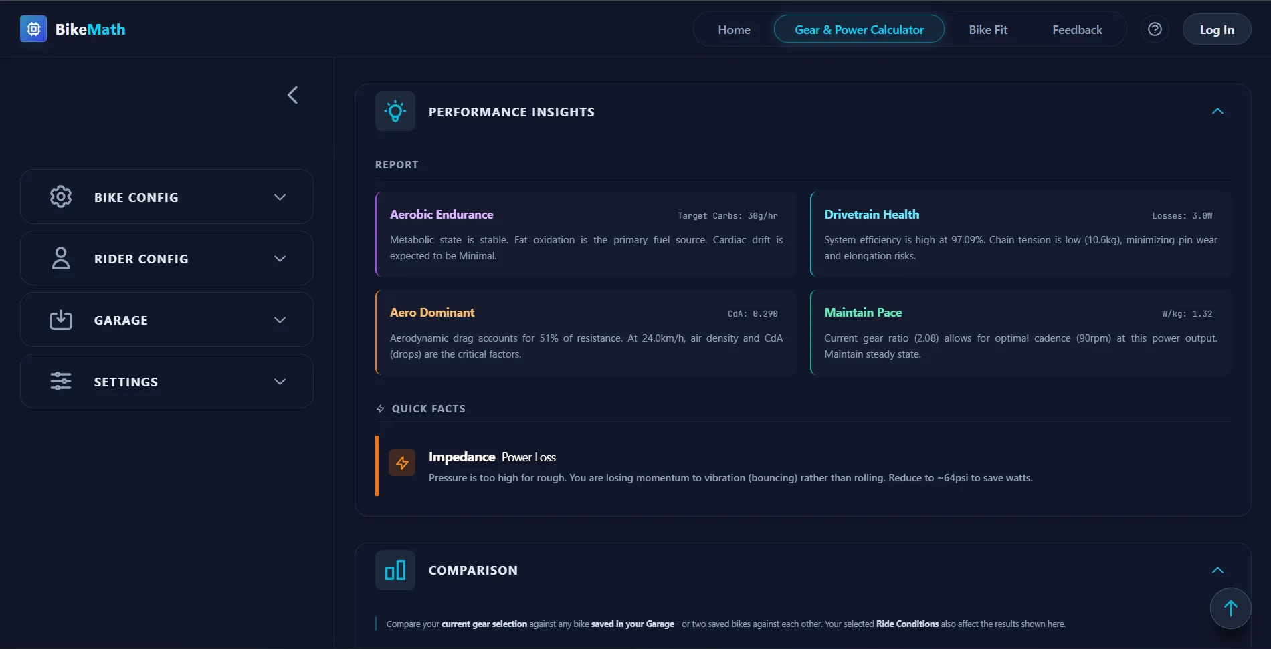Open the Feedback link

coord(1077,29)
